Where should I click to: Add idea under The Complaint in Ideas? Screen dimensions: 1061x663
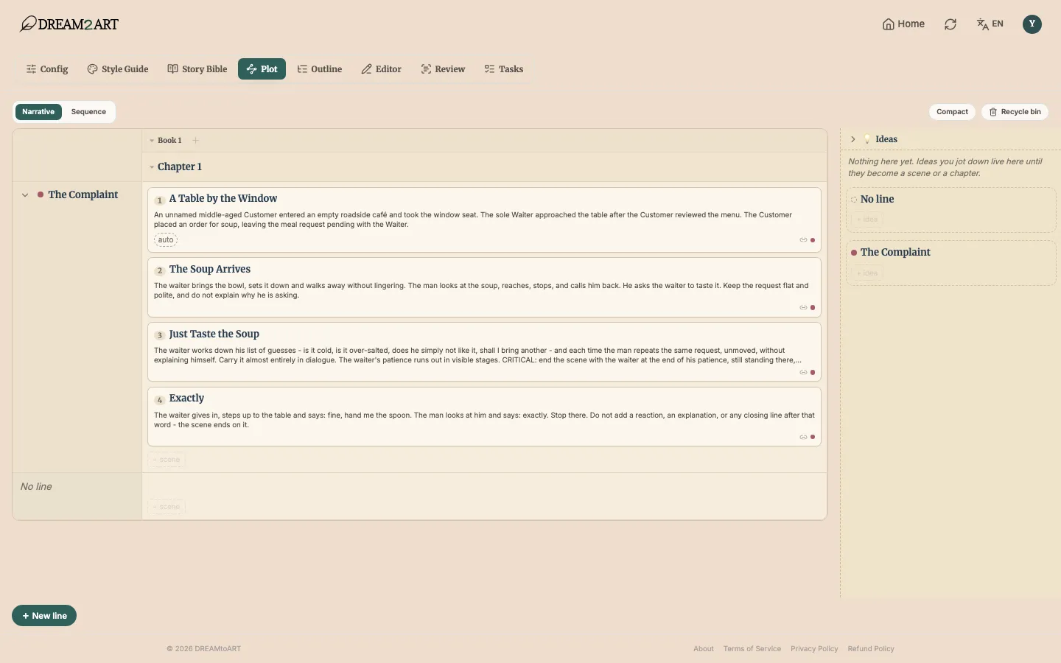(868, 273)
